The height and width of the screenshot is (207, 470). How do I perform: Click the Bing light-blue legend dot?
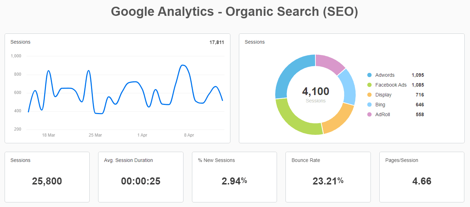click(x=369, y=105)
